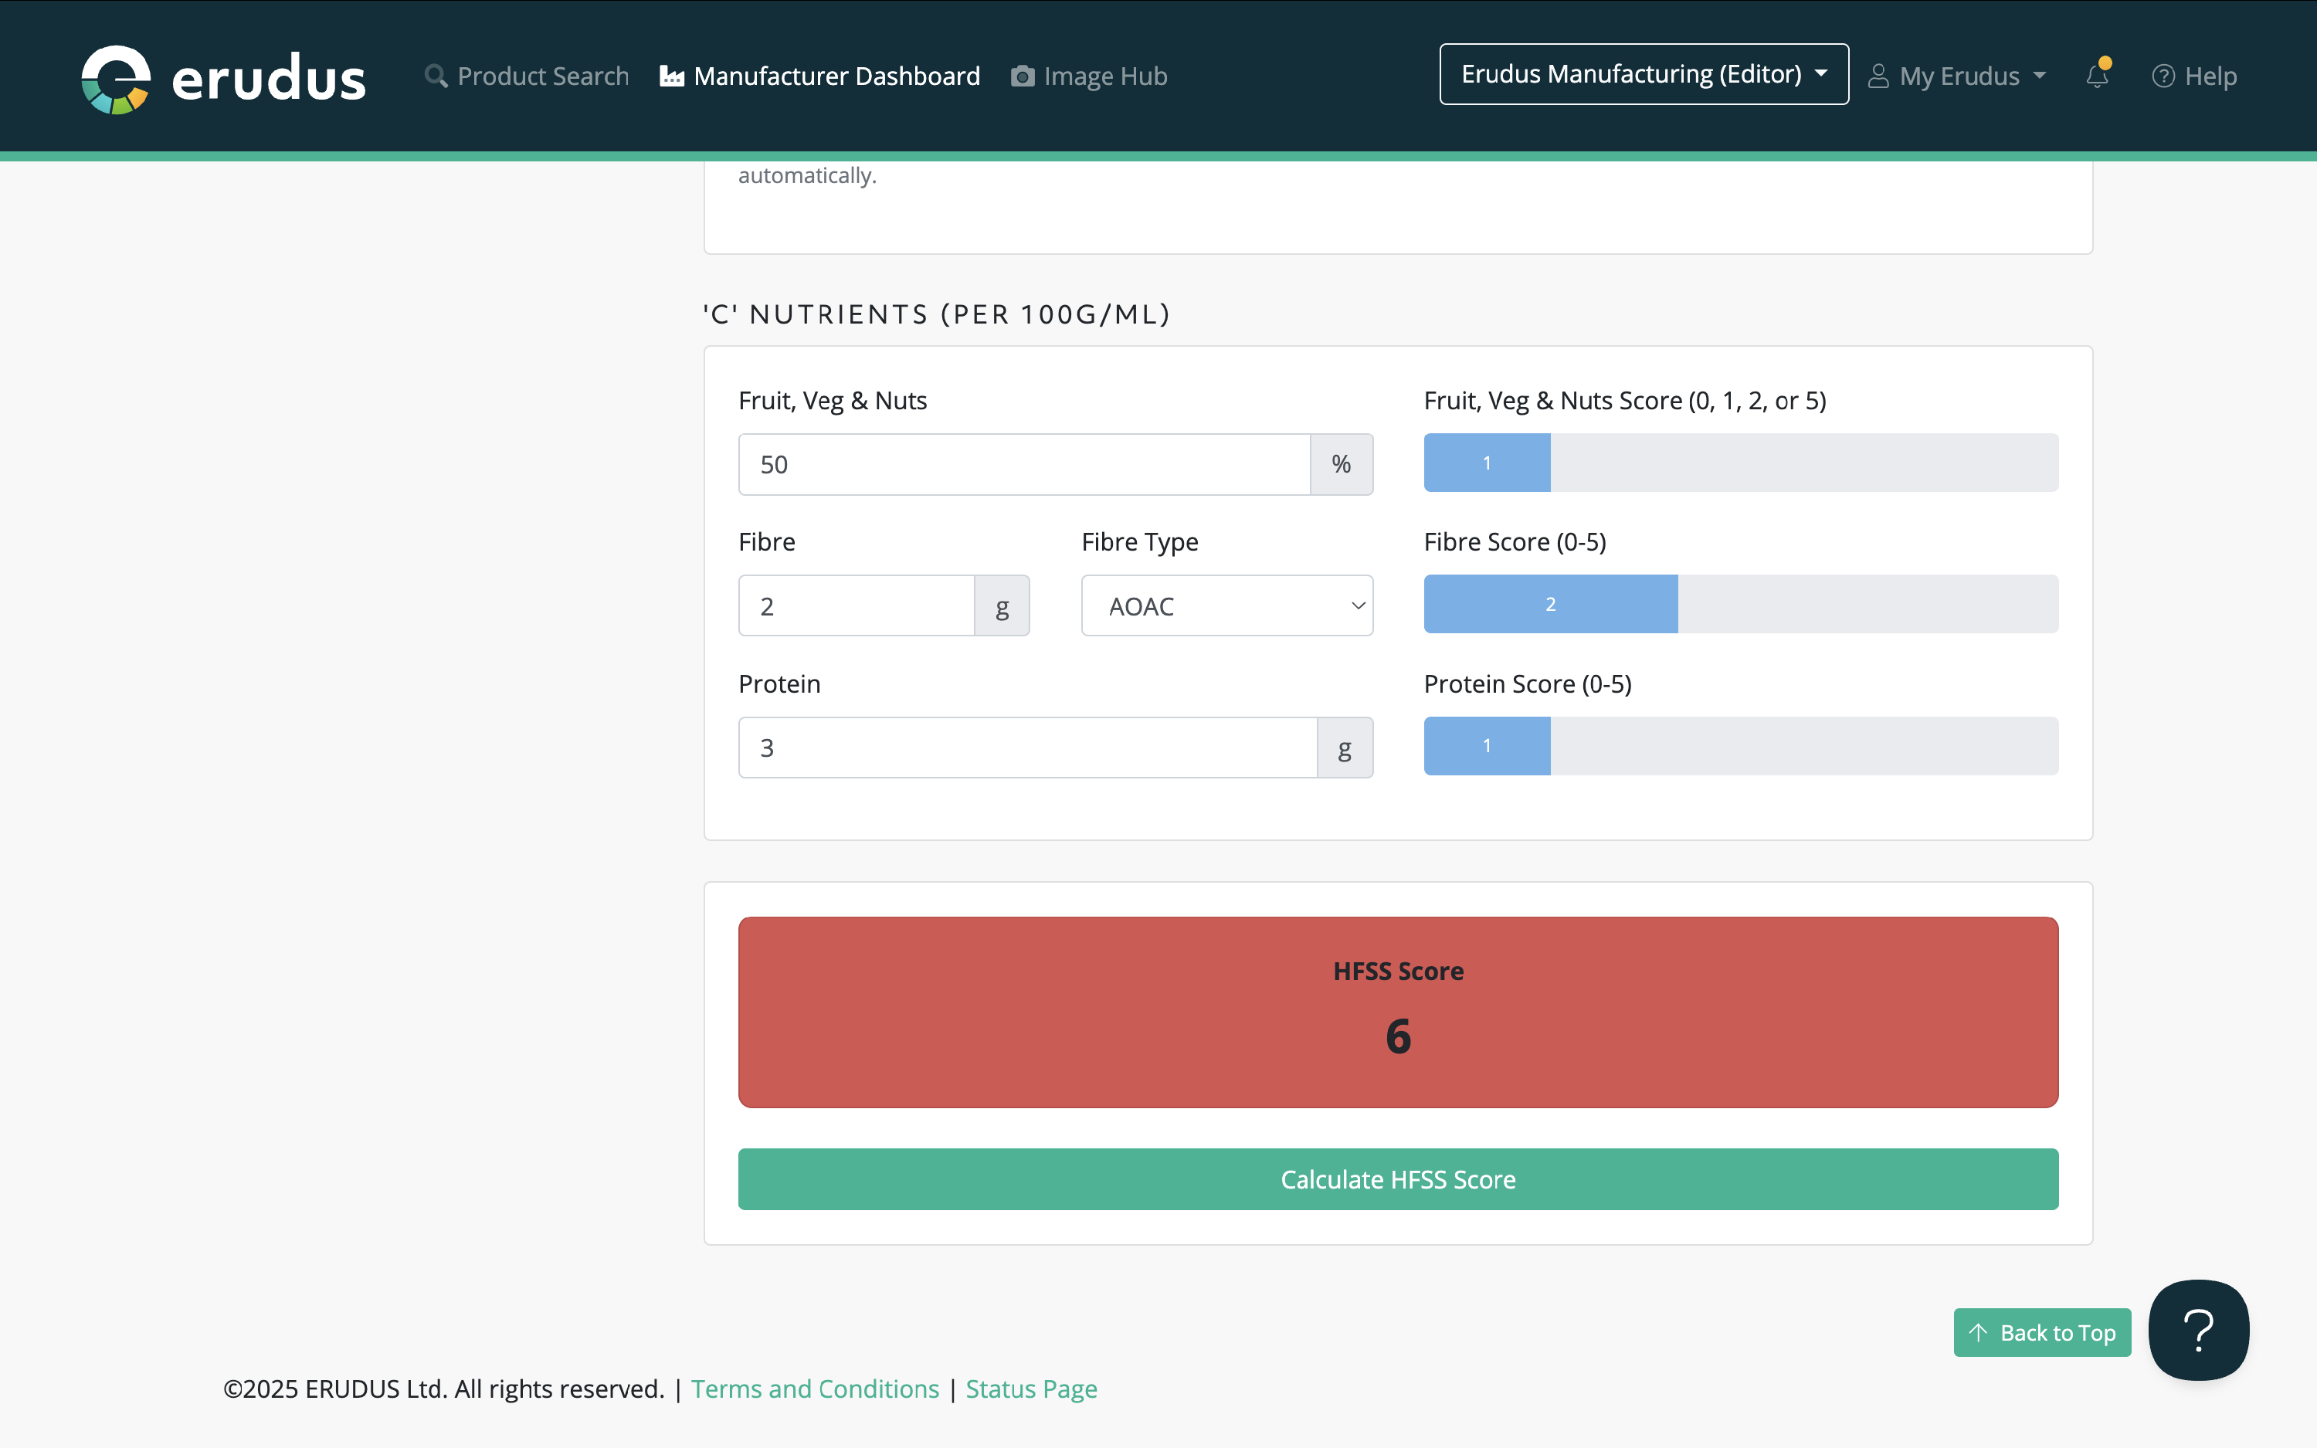Open Terms and Conditions link
Image resolution: width=2317 pixels, height=1448 pixels.
click(x=815, y=1389)
